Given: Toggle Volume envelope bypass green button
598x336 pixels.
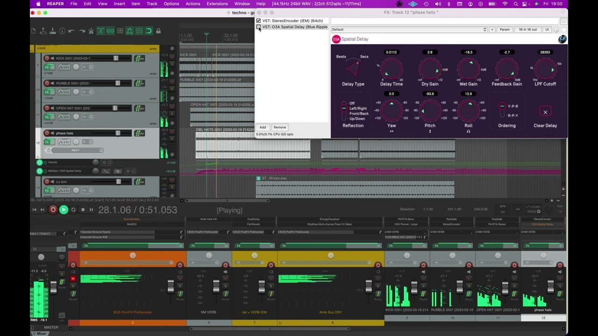Looking at the screenshot, I should tap(40, 162).
